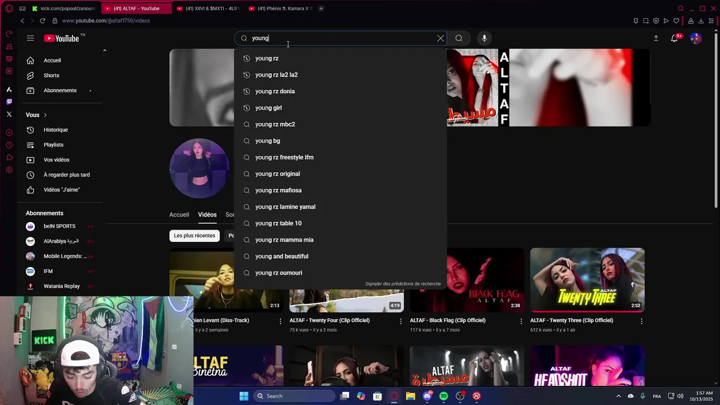Run search with the magnifier button
This screenshot has height=405, width=720.
pyautogui.click(x=459, y=38)
